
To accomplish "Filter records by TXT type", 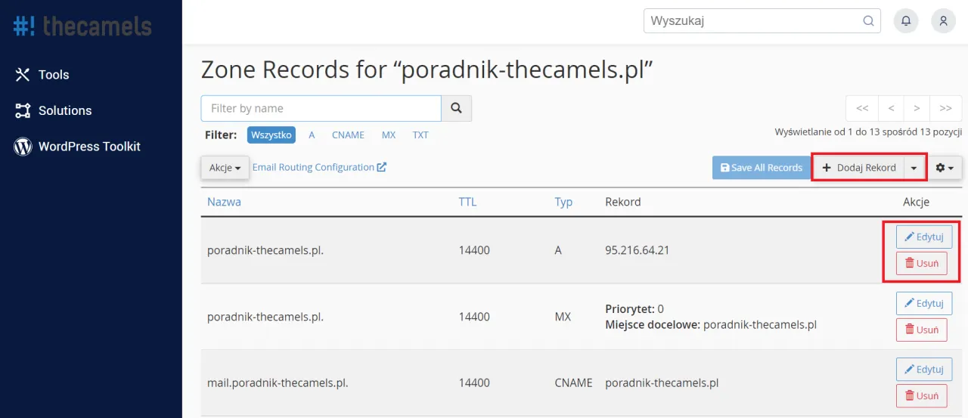I will (420, 135).
